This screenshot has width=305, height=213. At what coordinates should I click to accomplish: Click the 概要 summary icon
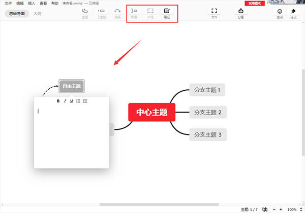pos(134,11)
